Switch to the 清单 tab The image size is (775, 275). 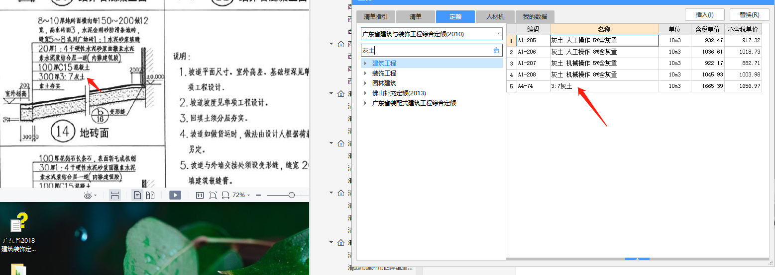pos(415,16)
